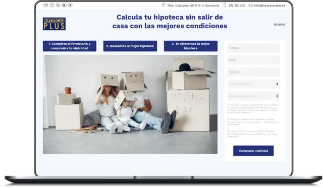Click the moving-day family photo

click(x=130, y=104)
